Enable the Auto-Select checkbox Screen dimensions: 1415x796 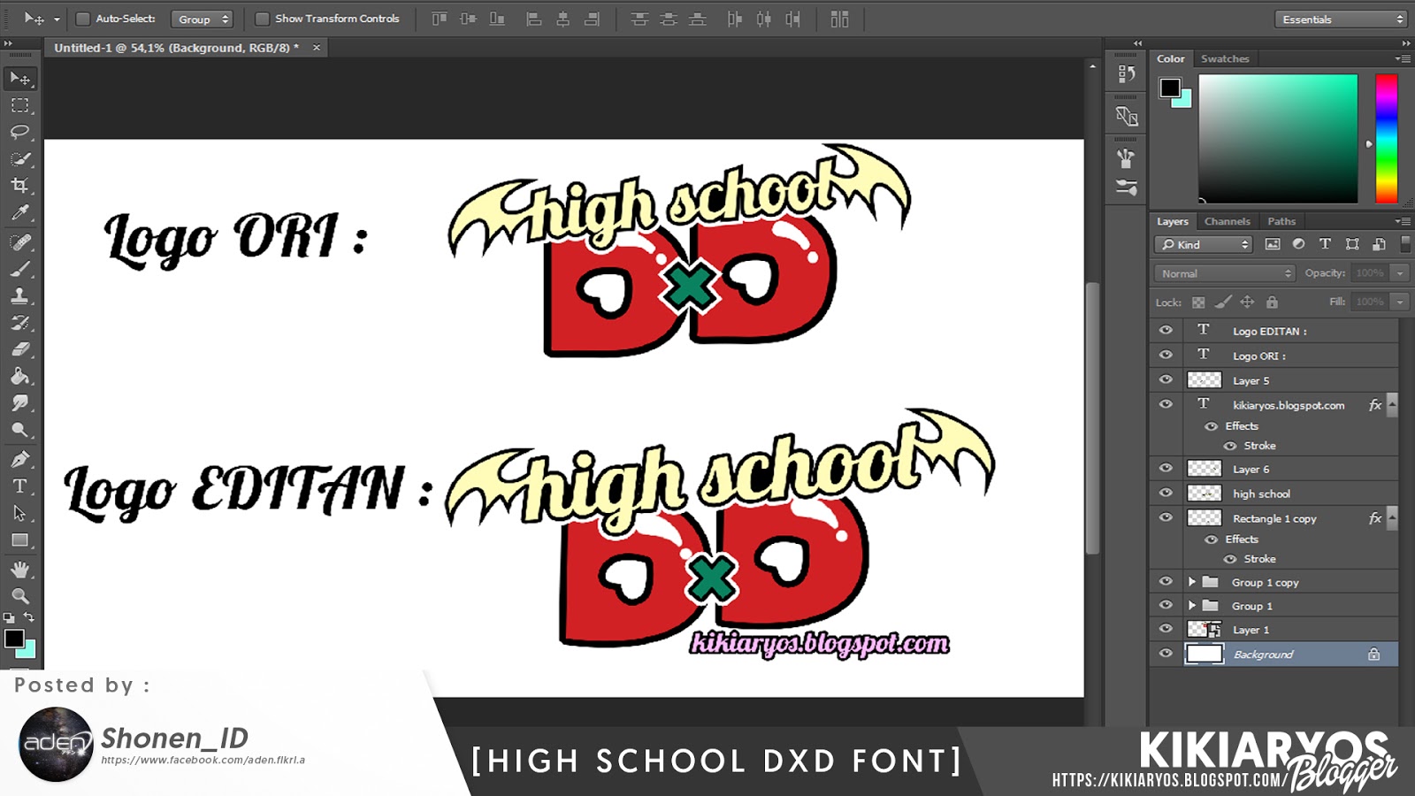[x=83, y=19]
